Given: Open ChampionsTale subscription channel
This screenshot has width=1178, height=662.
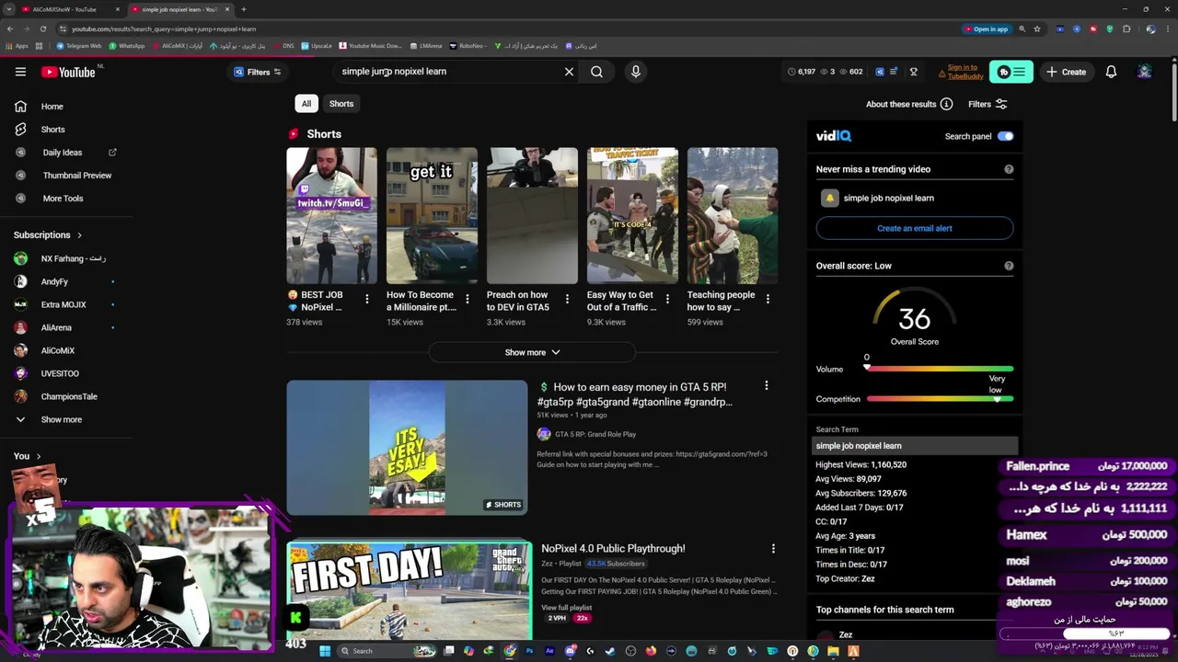Looking at the screenshot, I should click(x=69, y=396).
